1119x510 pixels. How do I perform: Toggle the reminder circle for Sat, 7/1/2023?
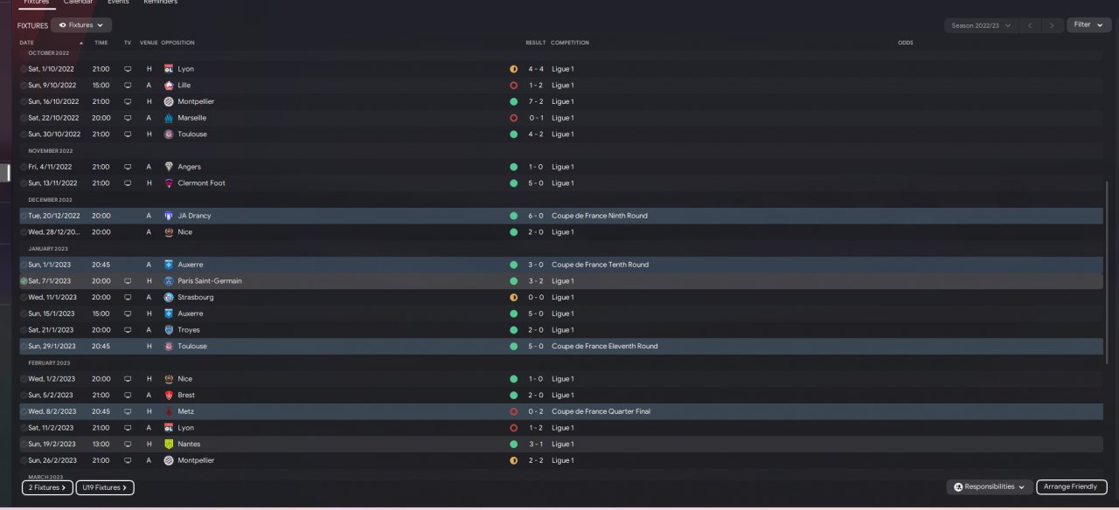(24, 281)
